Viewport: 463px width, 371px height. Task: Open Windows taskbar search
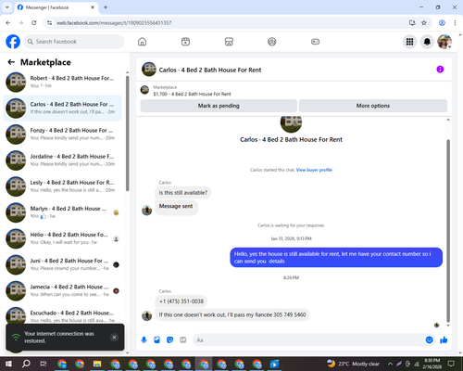point(26,364)
